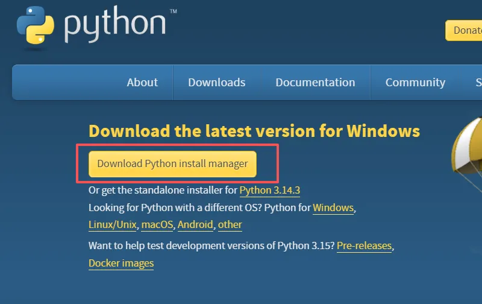Viewport: 482px width, 304px height.
Task: Open the Python 3.14.3 standalone installer link
Action: (269, 190)
